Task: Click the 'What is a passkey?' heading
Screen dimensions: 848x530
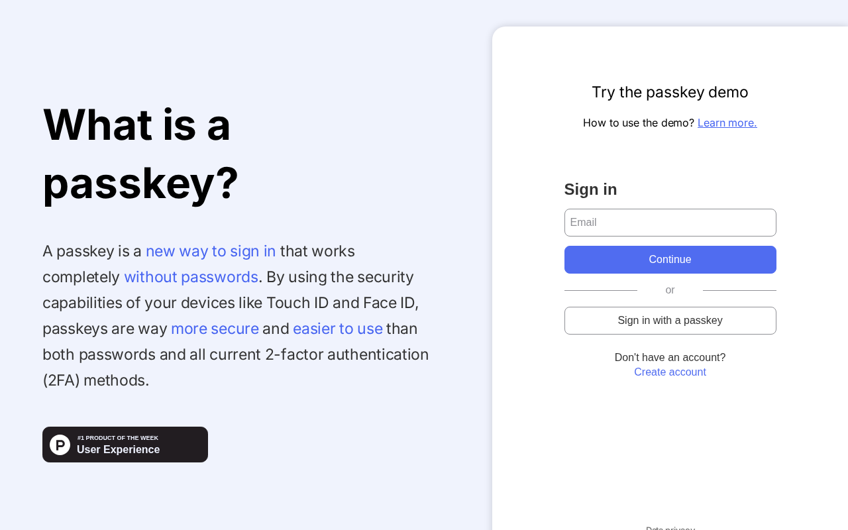Action: point(140,154)
